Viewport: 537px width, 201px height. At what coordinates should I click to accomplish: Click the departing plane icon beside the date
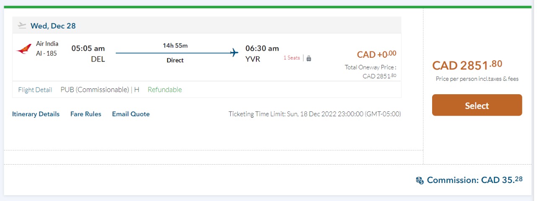pos(22,26)
